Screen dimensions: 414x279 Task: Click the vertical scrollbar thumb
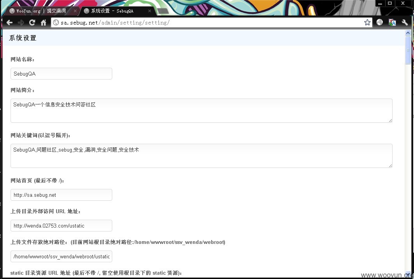click(x=408, y=50)
